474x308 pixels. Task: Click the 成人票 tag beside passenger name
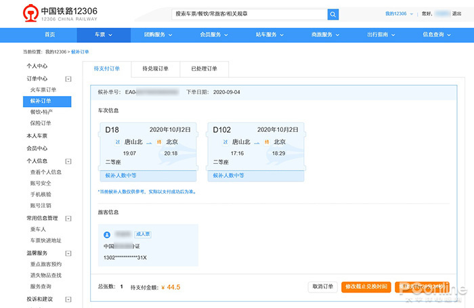142,234
